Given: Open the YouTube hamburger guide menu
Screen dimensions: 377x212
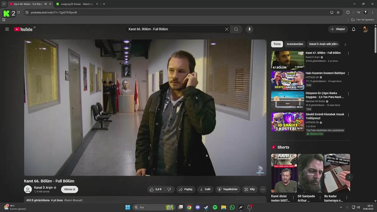Looking at the screenshot, I should point(7,29).
